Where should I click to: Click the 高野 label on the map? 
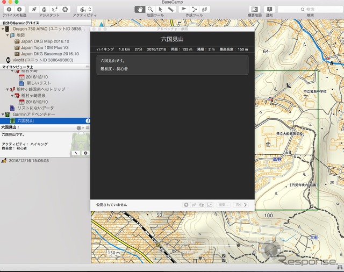pos(277,160)
